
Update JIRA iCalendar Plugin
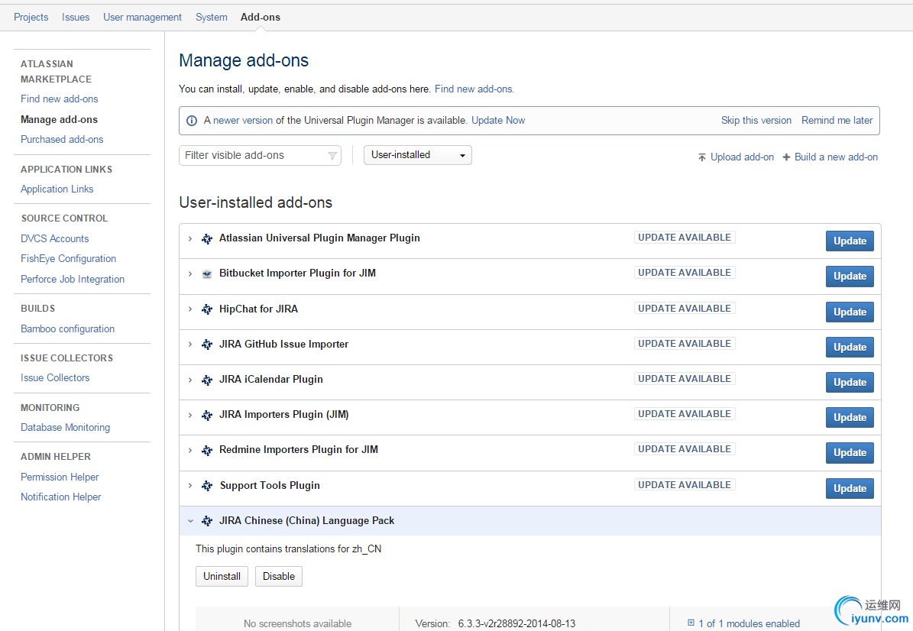coord(850,383)
